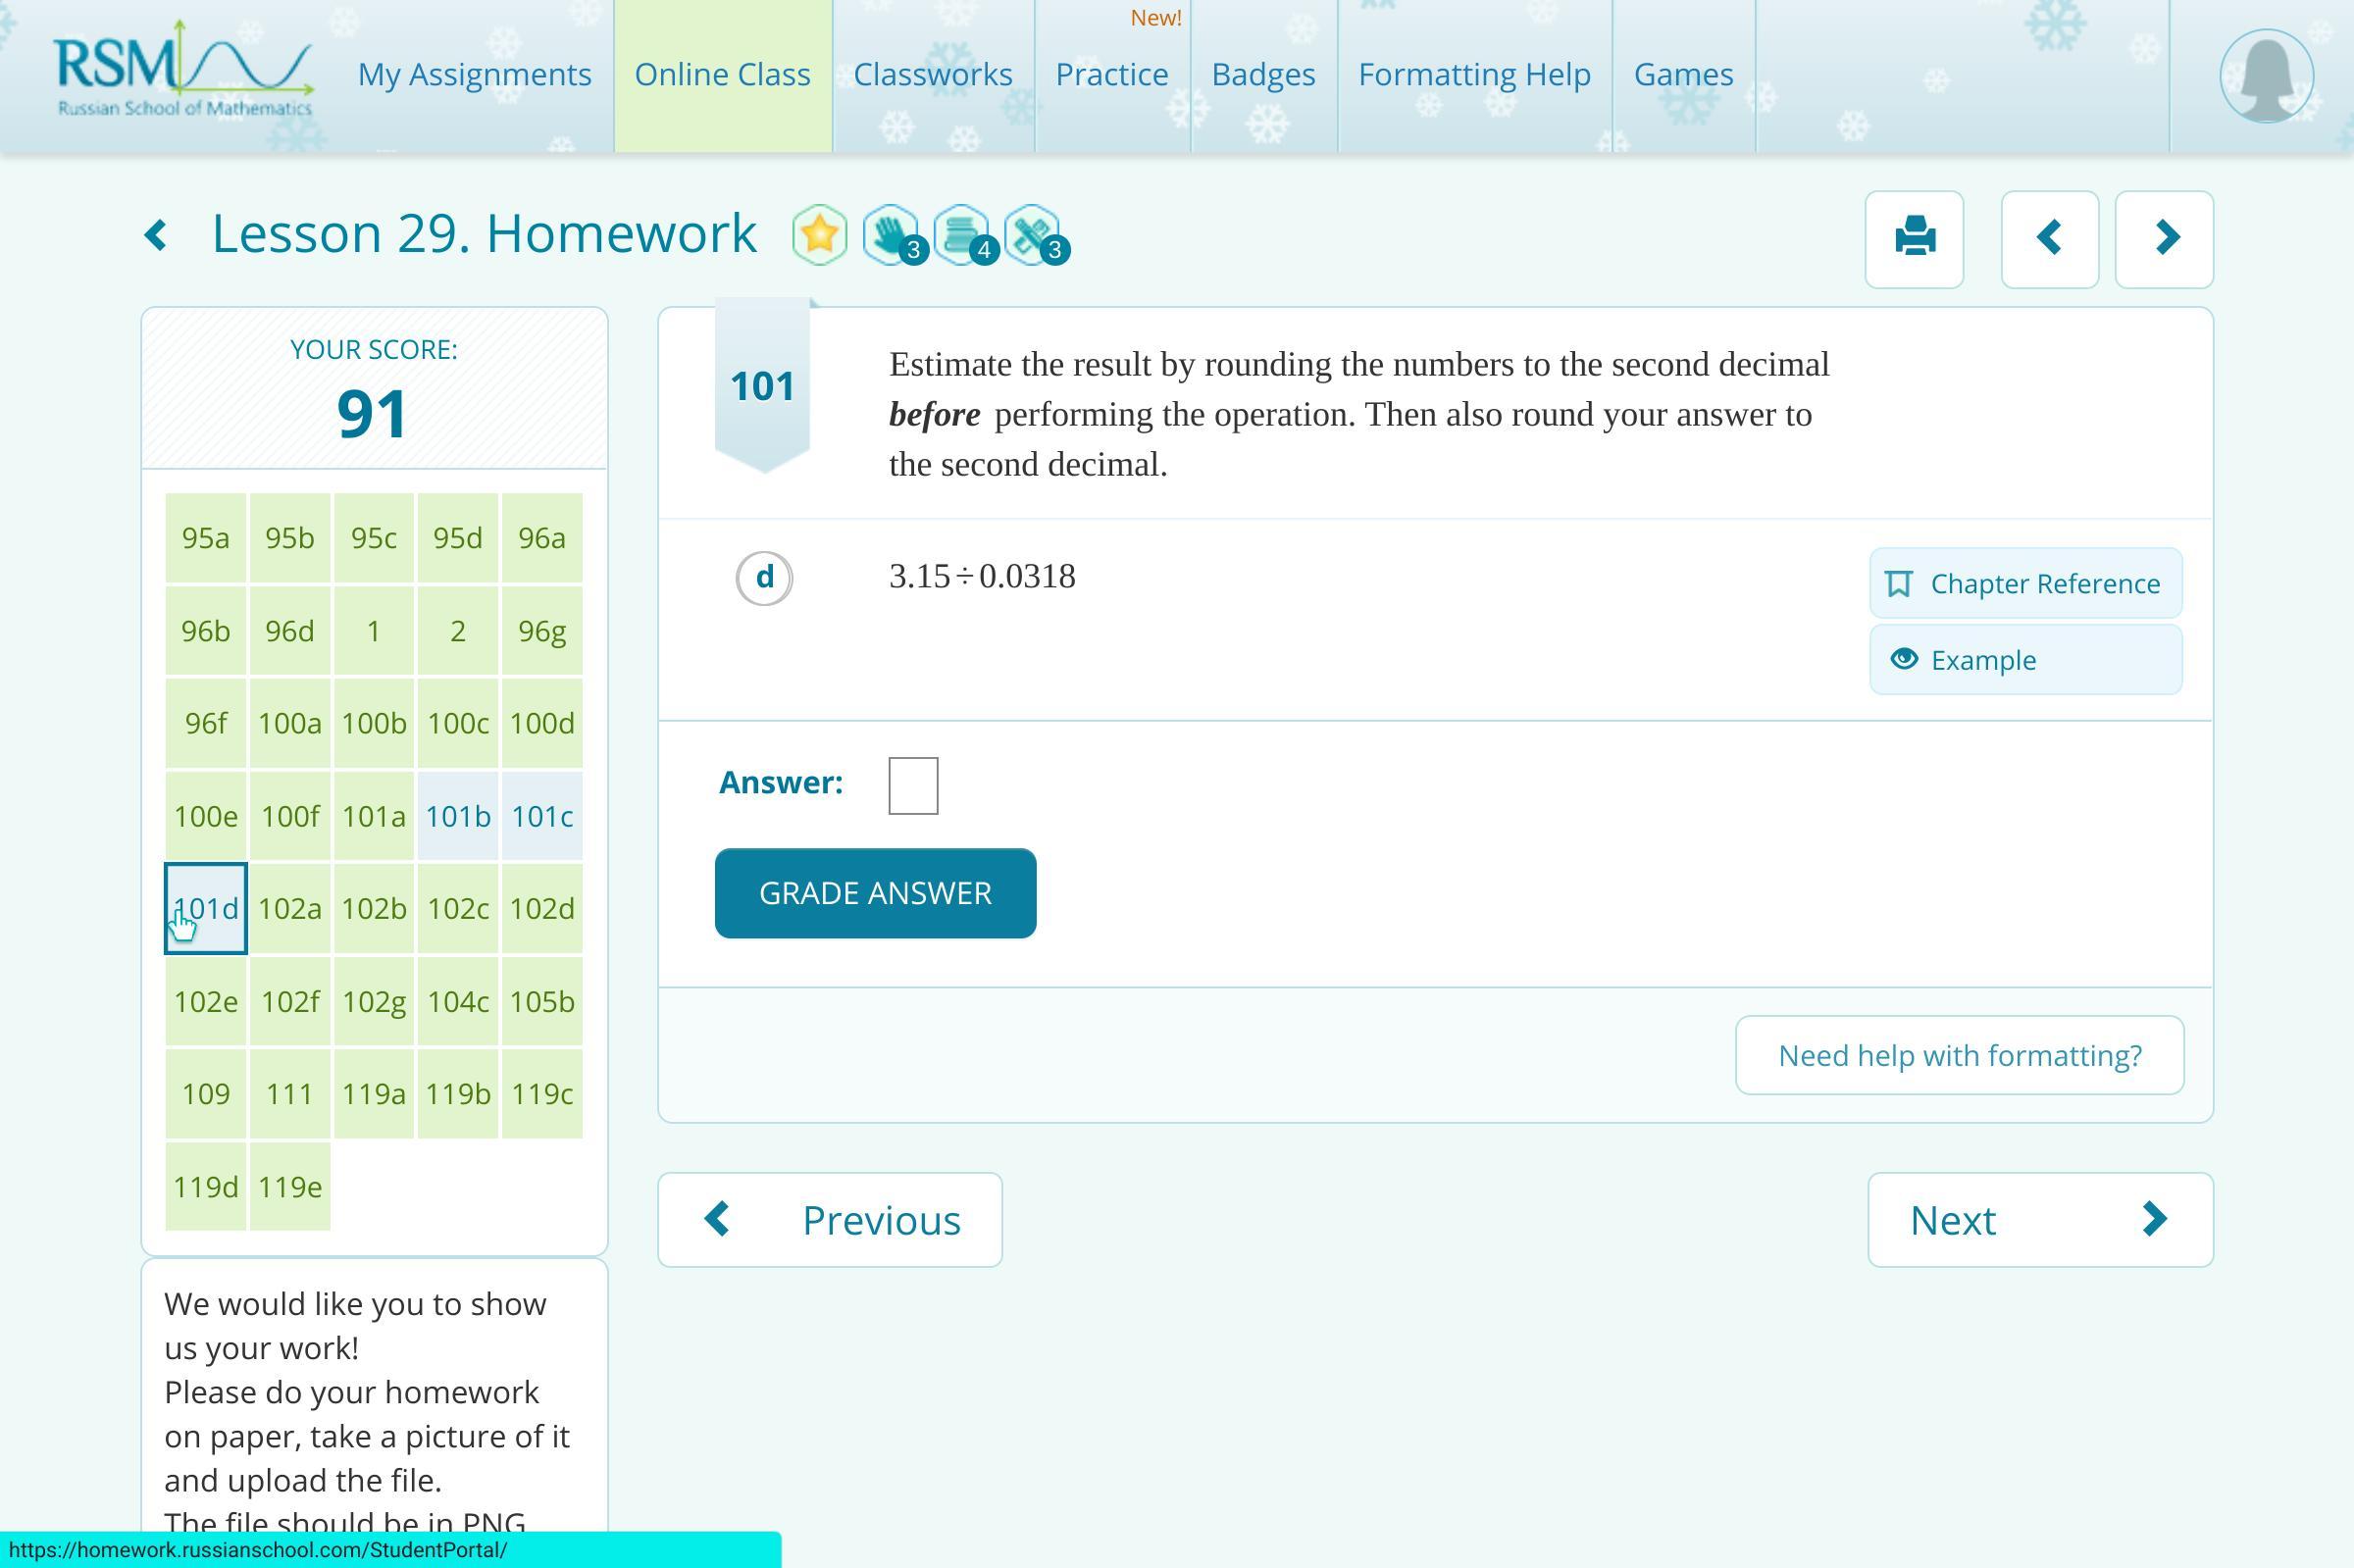Switch to the Practice tab

tap(1111, 75)
